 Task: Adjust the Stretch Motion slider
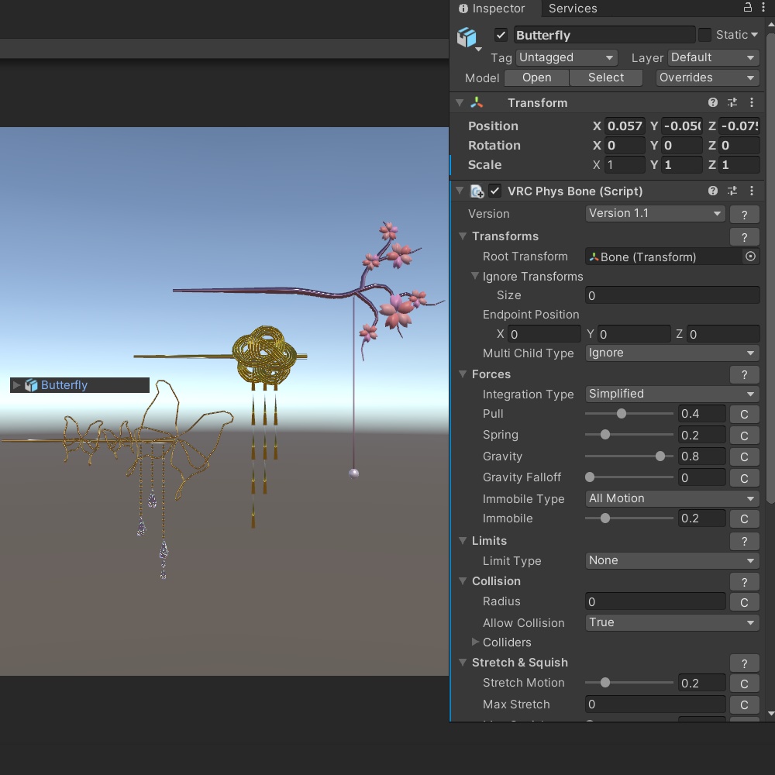(x=629, y=683)
